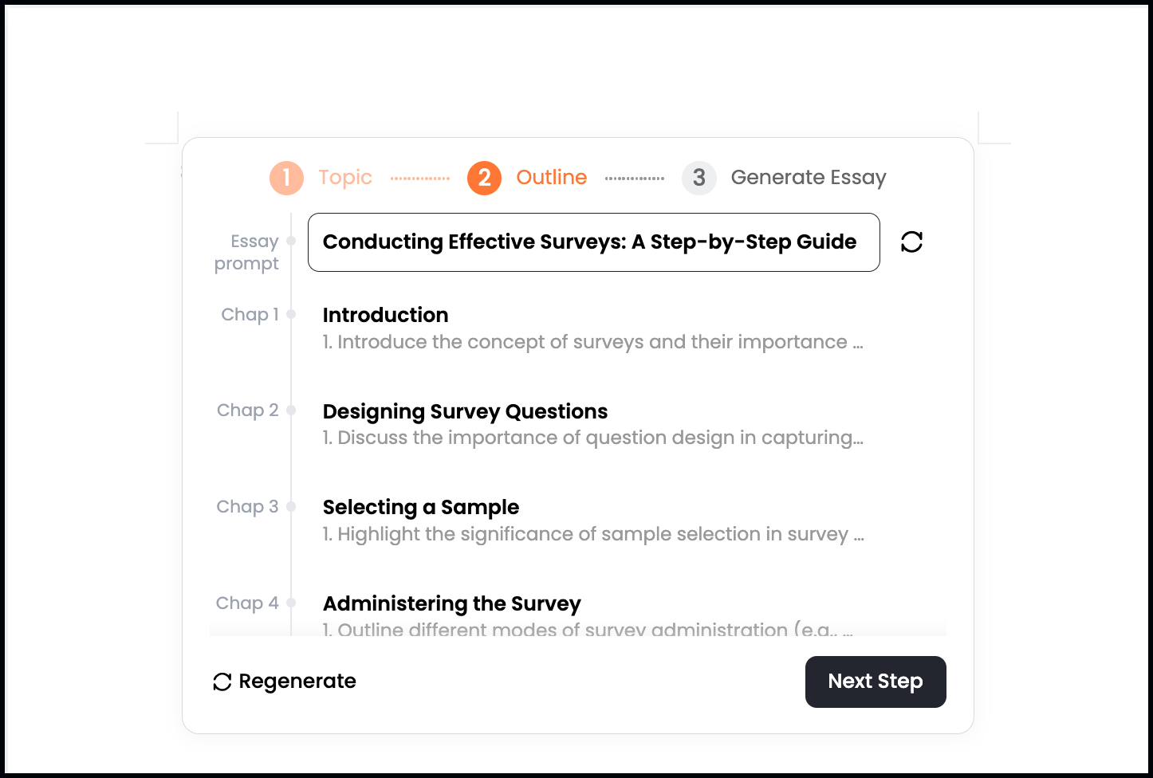This screenshot has height=778, width=1153.
Task: Click the sample selection description line
Action: (x=592, y=534)
